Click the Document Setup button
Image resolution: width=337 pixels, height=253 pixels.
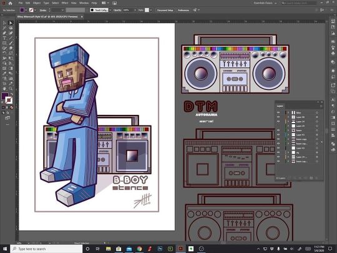pyautogui.click(x=165, y=10)
